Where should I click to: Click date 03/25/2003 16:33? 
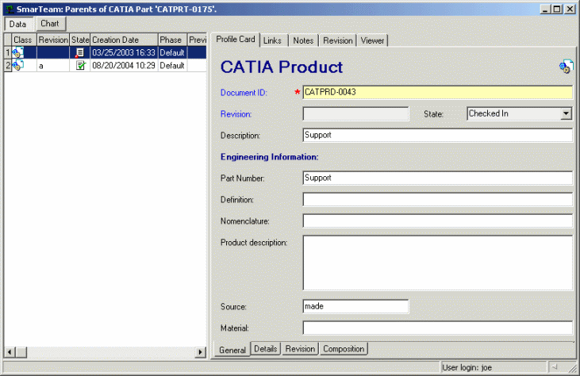coord(124,52)
